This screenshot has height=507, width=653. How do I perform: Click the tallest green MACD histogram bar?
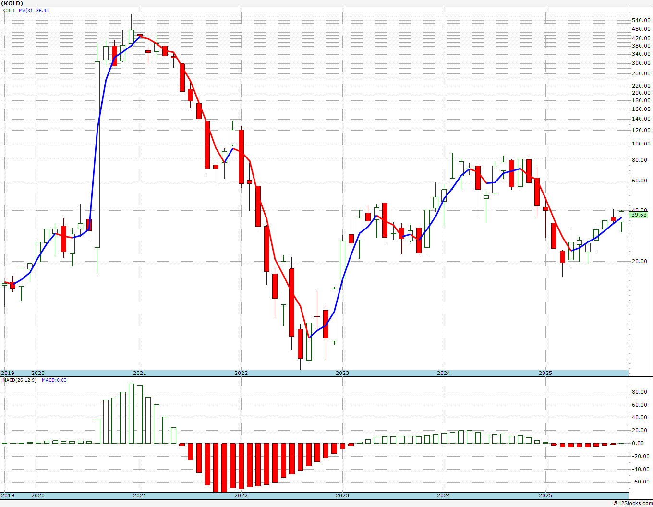coord(131,413)
